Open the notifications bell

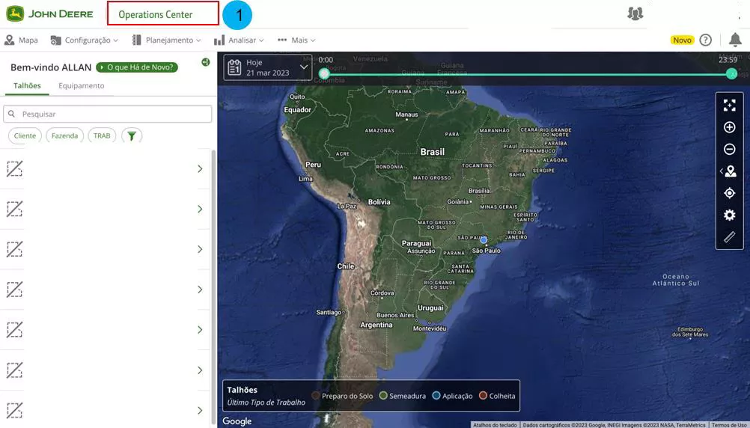tap(735, 40)
